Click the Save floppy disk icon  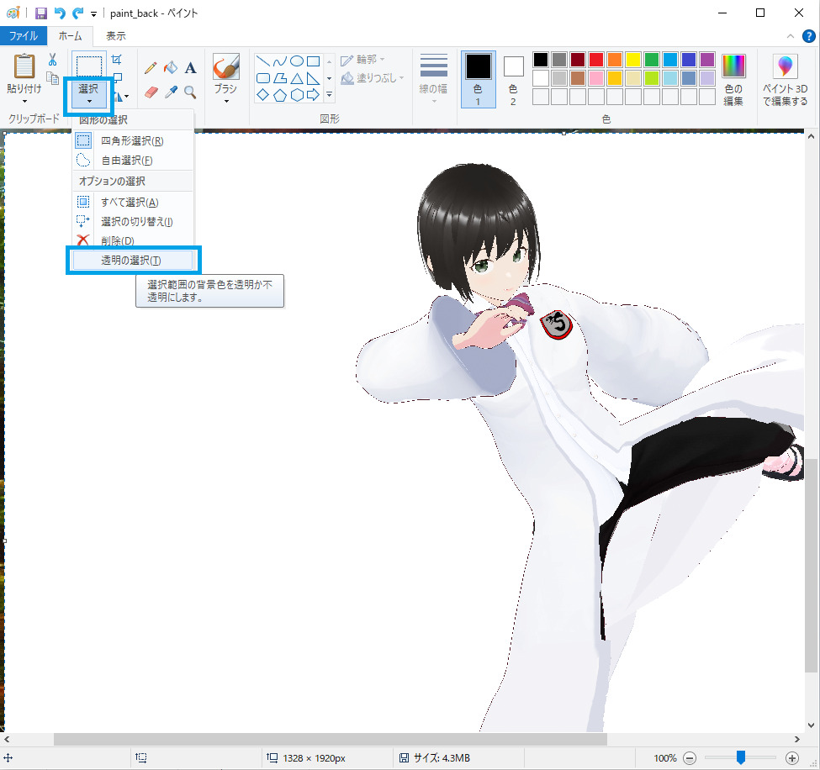(x=41, y=13)
